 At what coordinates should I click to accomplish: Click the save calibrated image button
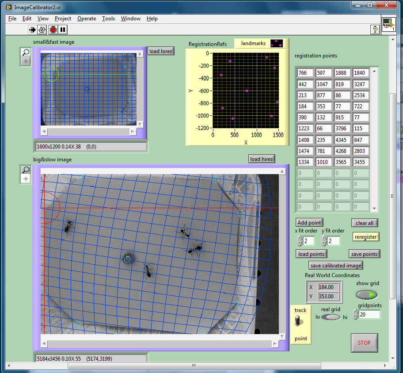coord(336,265)
